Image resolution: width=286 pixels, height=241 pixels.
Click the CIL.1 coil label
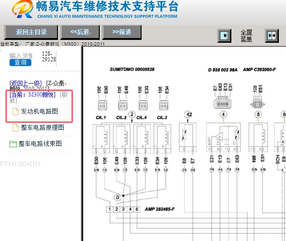click(101, 118)
